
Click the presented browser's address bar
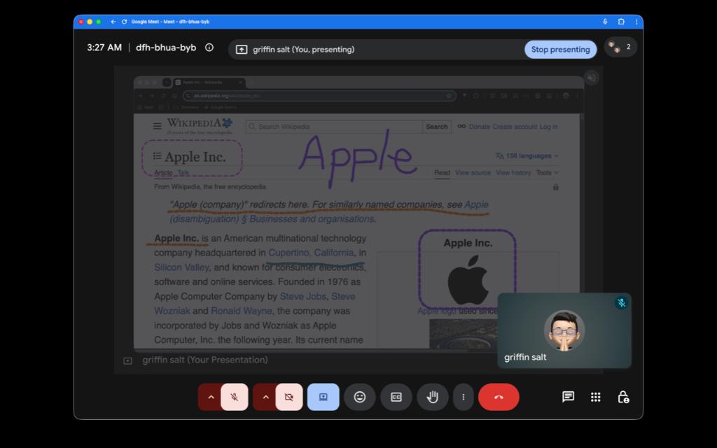point(319,95)
